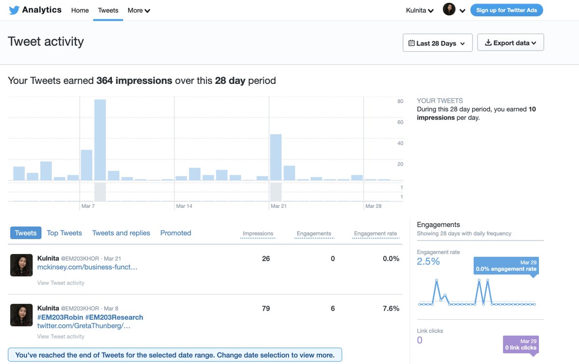The height and width of the screenshot is (364, 579).
Task: View Tweet activity for Mar 8 tweet
Action: click(x=61, y=337)
